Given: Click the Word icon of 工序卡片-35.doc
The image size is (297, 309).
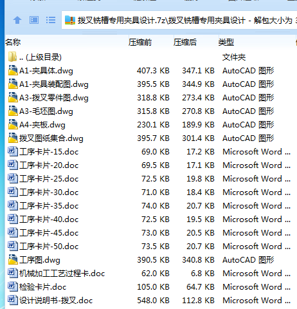Looking at the screenshot, I should pyautogui.click(x=13, y=205).
